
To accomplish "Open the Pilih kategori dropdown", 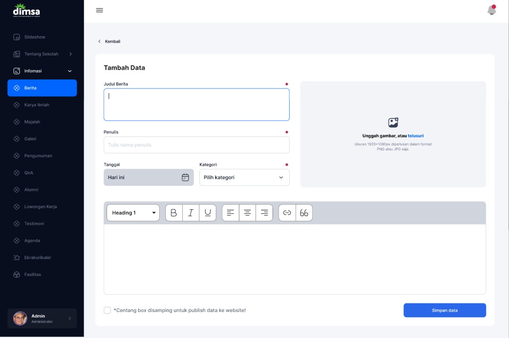I will point(244,177).
